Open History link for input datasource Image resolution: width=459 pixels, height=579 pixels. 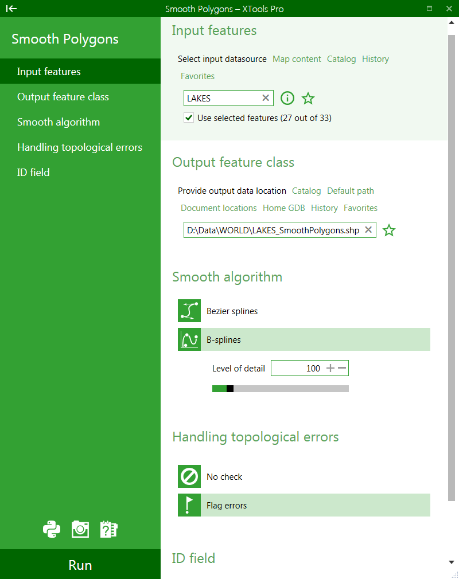pyautogui.click(x=375, y=59)
